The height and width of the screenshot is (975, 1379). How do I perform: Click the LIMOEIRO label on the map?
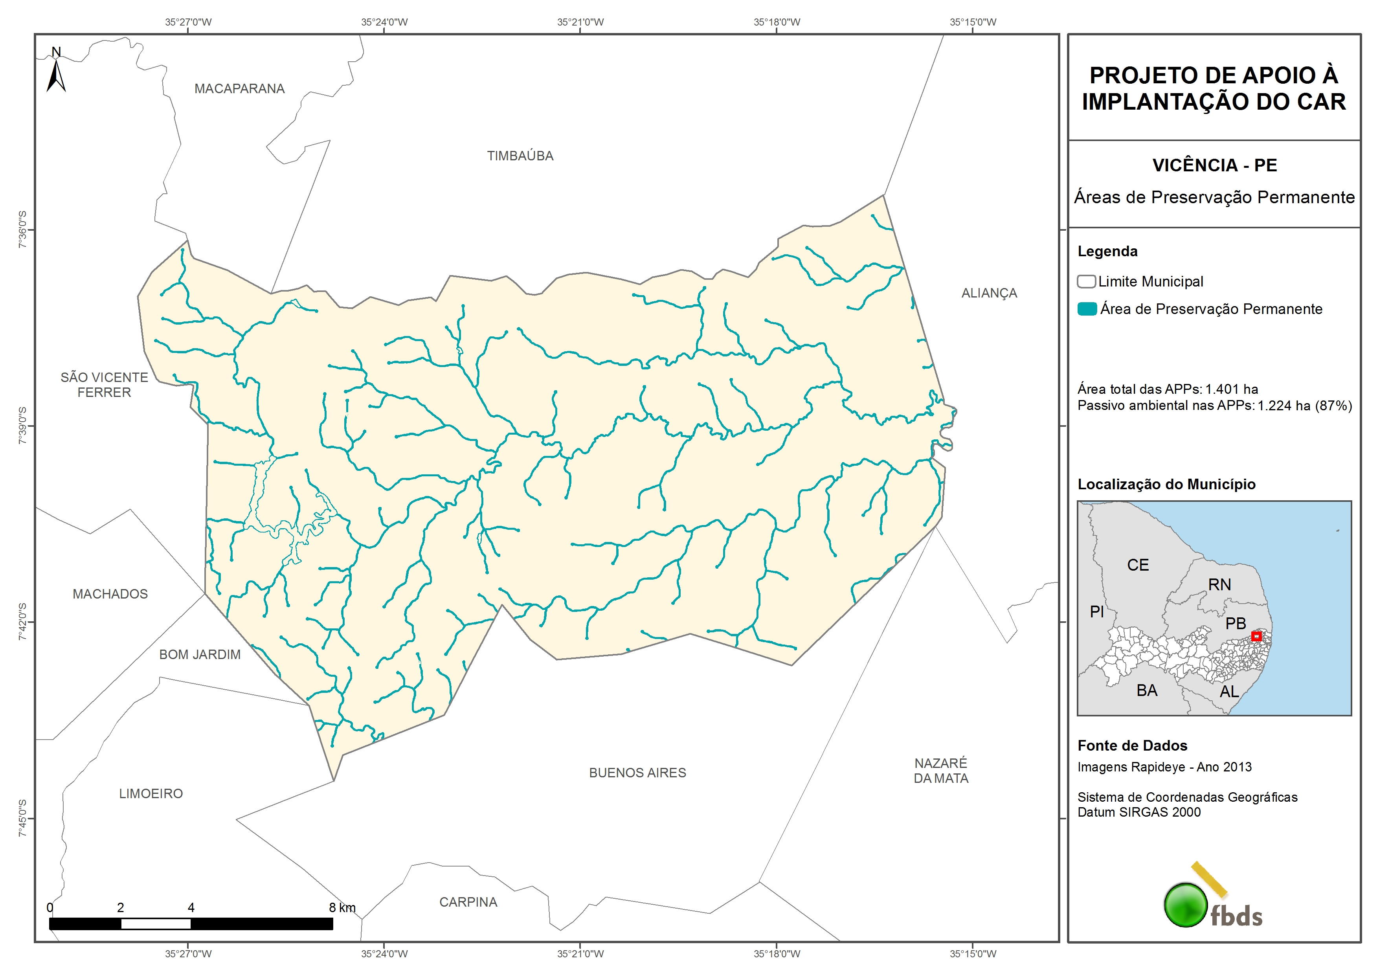click(151, 794)
